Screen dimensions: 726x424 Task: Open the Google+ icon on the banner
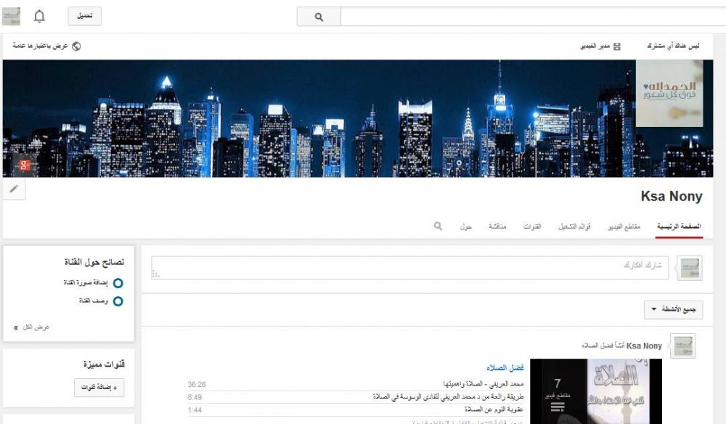click(x=25, y=165)
